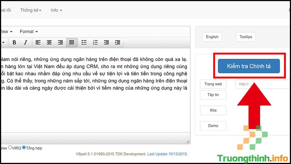The image size is (291, 164).
Task: Center align the text
Action: click(49, 43)
